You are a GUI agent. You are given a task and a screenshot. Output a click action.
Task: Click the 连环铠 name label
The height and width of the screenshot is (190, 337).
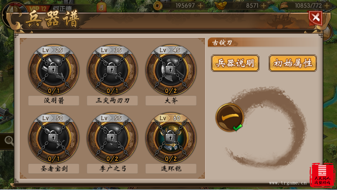(x=171, y=169)
